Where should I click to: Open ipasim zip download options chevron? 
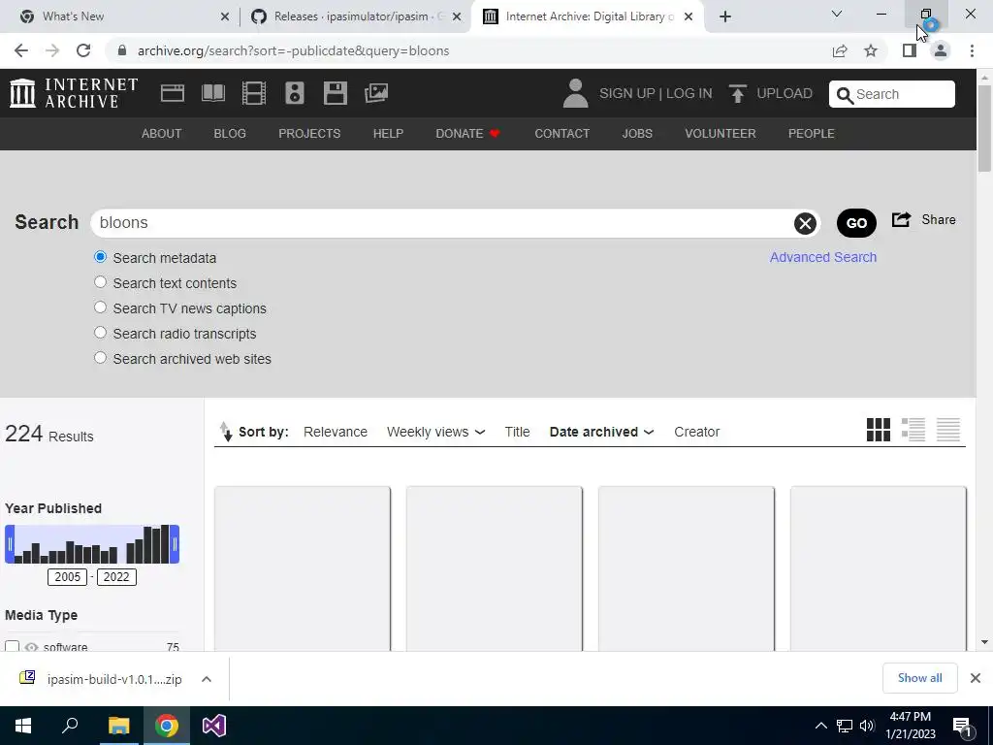206,679
